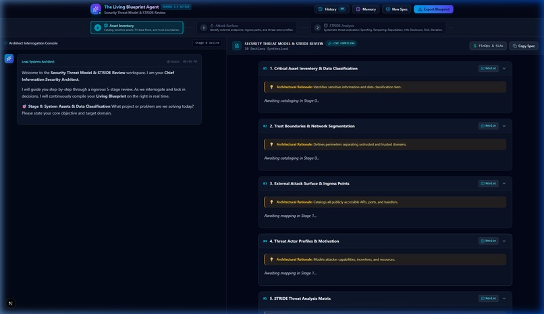Open the Memory panel
The image size is (544, 314).
coord(366,9)
